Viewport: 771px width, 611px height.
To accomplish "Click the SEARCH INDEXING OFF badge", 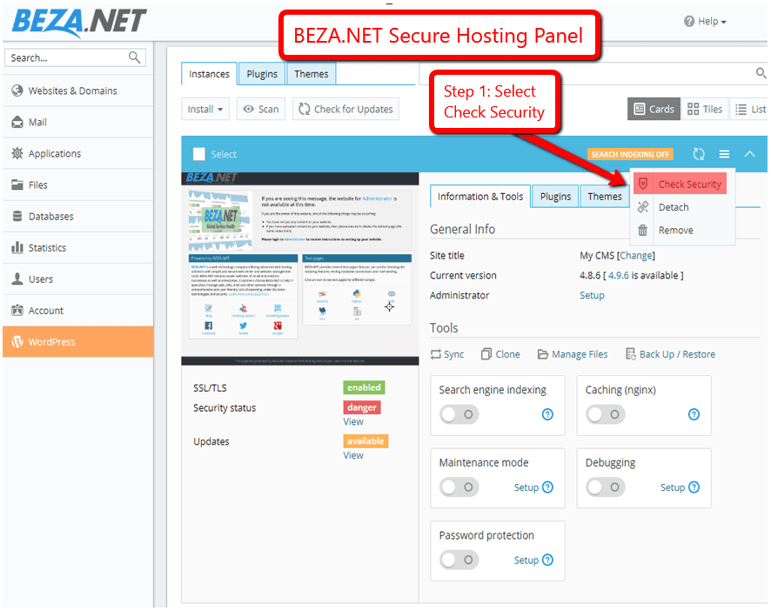I will (630, 154).
